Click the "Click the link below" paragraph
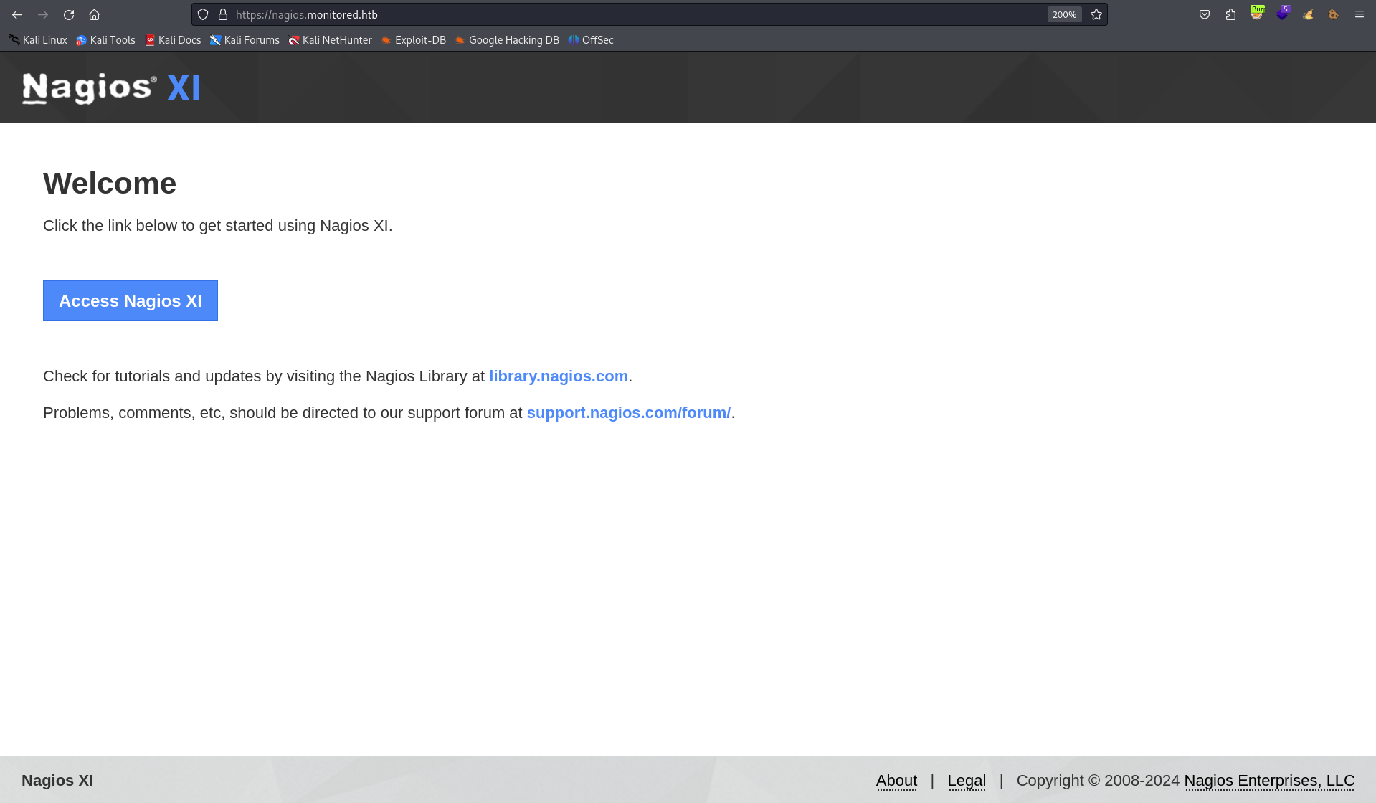 [218, 226]
